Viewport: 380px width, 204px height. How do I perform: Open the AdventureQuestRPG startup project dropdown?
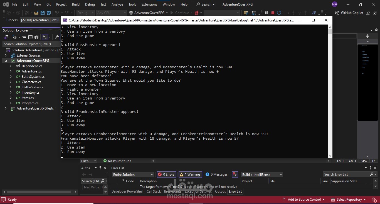tap(149, 13)
